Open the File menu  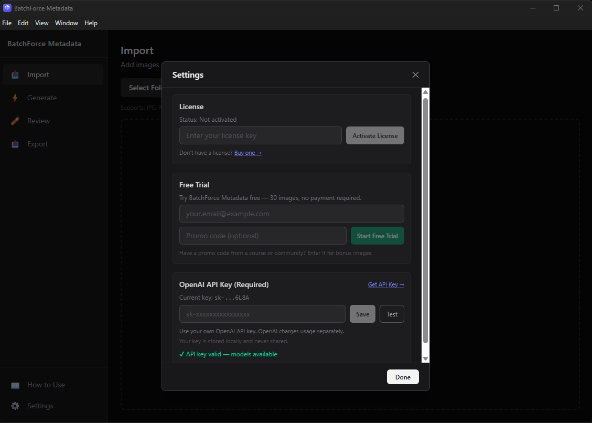pos(7,23)
